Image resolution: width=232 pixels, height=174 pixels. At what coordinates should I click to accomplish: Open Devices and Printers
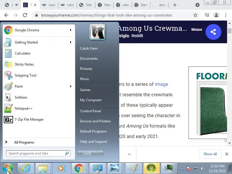pyautogui.click(x=95, y=121)
